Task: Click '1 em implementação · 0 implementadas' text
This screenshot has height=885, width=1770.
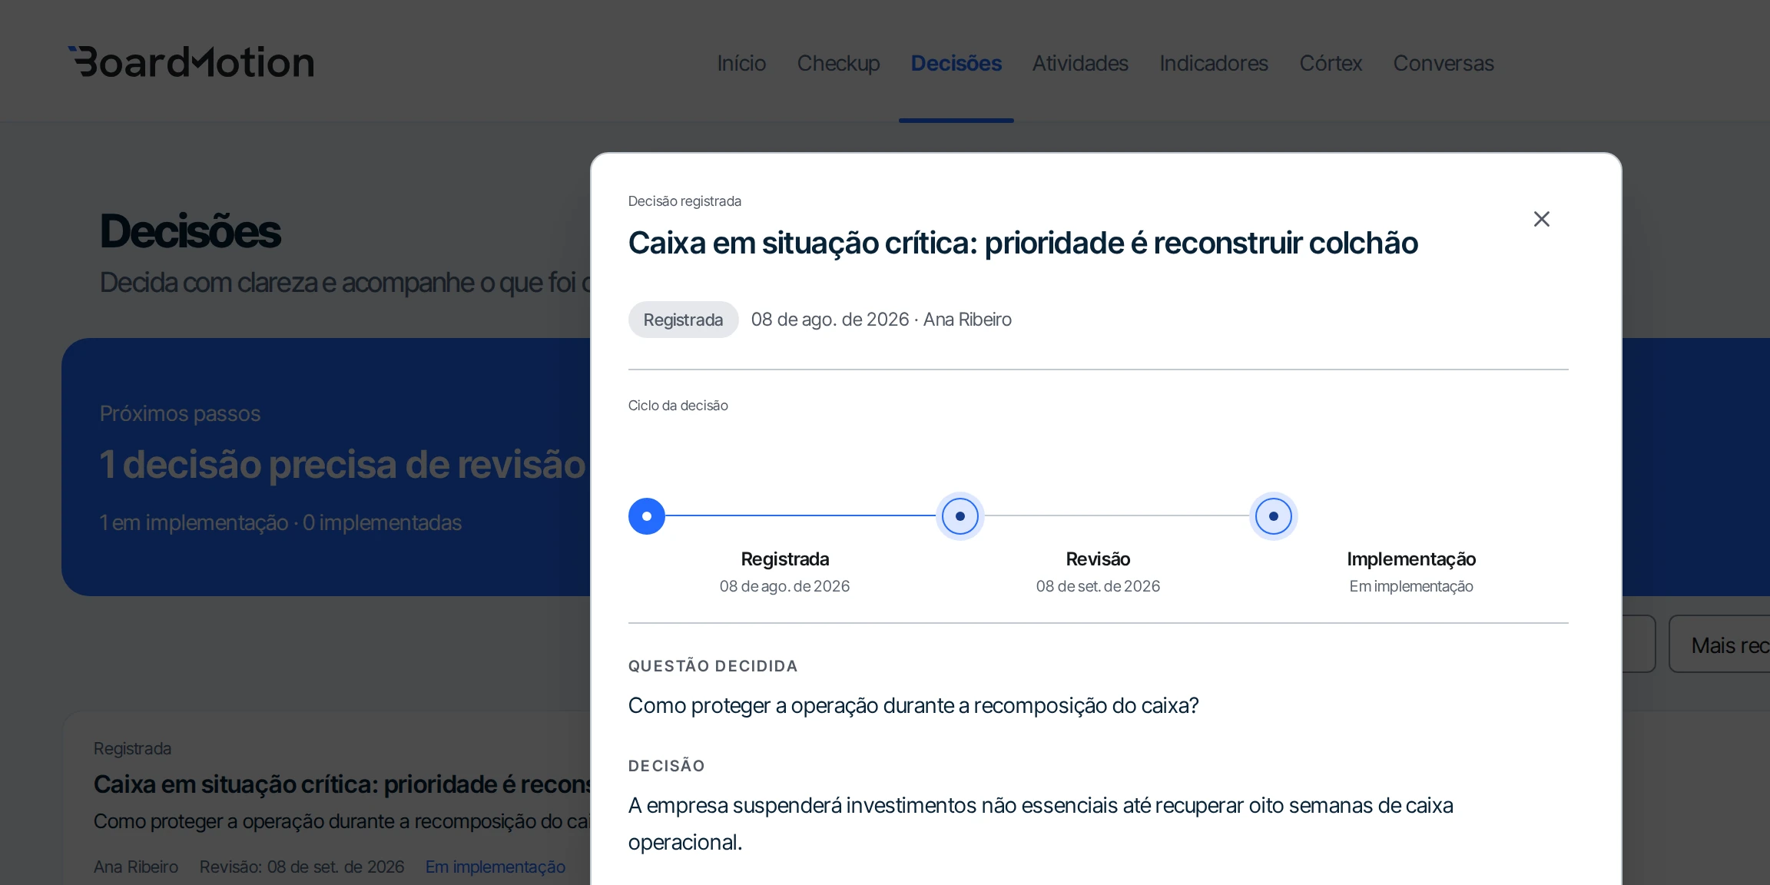Action: pos(280,522)
